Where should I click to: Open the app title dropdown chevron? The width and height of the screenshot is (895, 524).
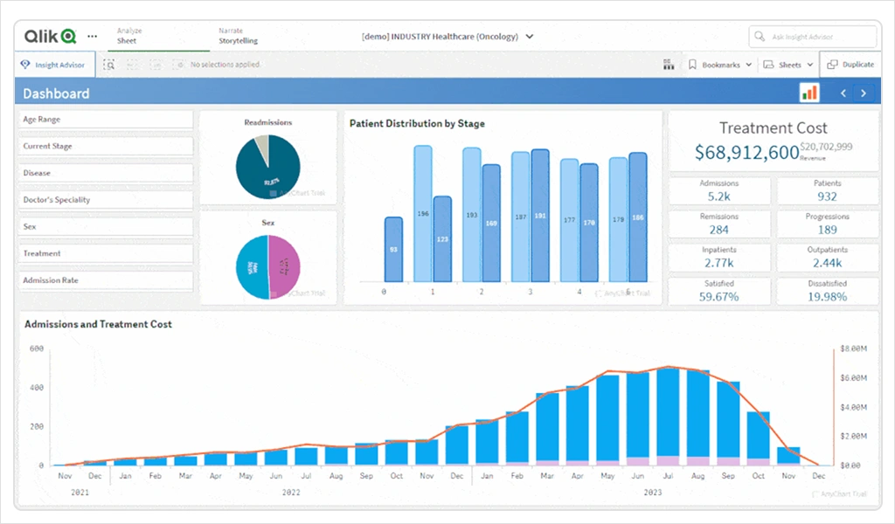530,37
